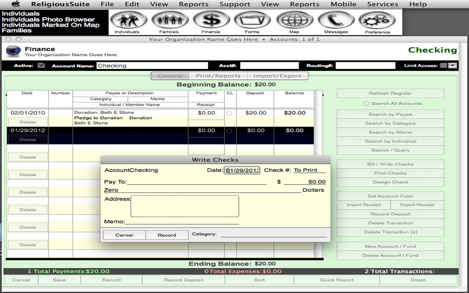
Task: Click the Export Receipt button
Action: tap(417, 205)
